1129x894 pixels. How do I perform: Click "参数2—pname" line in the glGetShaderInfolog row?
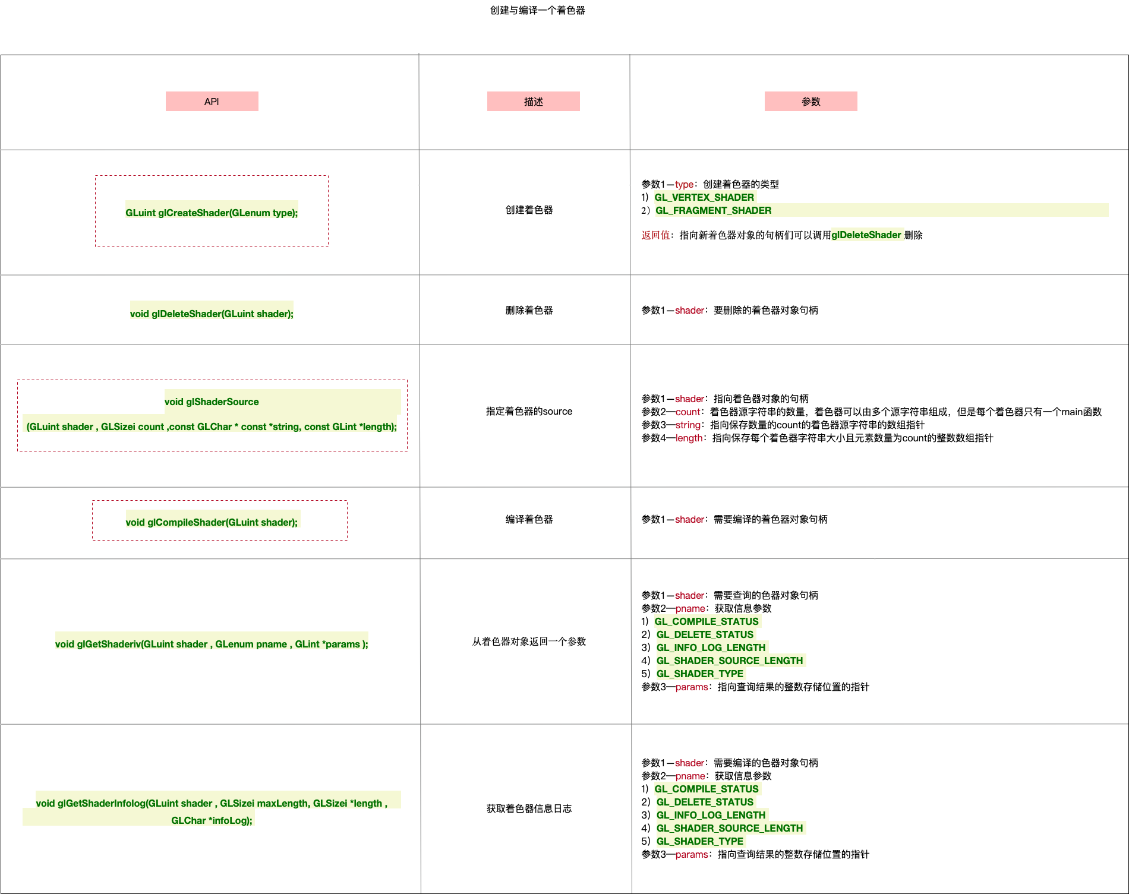[x=707, y=776]
